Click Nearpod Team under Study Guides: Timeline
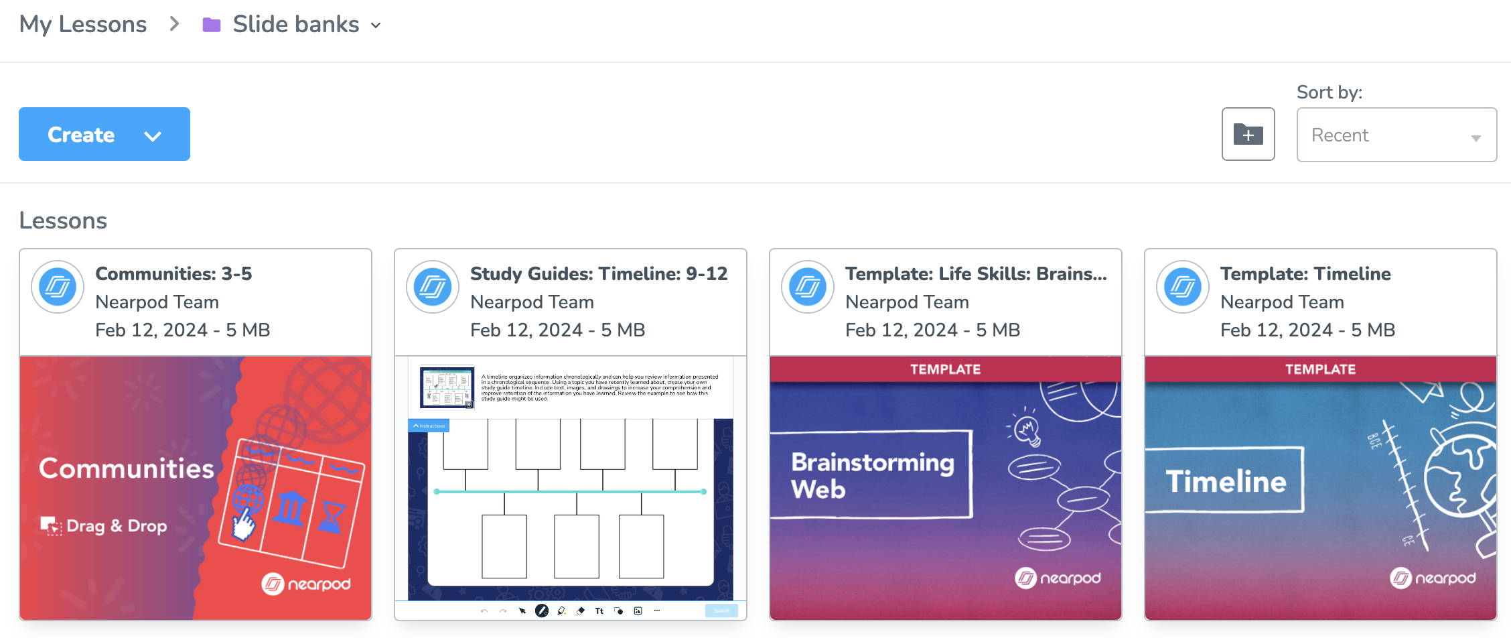 click(x=532, y=302)
